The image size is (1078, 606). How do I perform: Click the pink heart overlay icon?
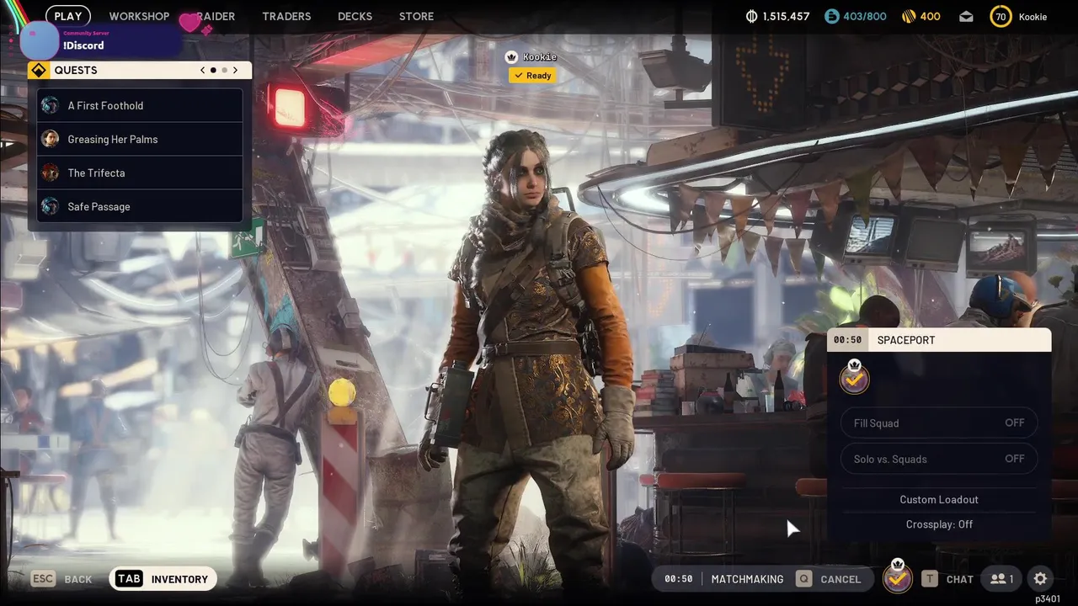click(190, 23)
